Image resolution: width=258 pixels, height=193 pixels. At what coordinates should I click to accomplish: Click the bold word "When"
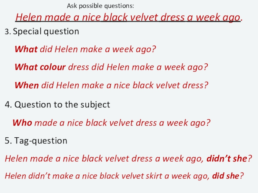coord(27,85)
